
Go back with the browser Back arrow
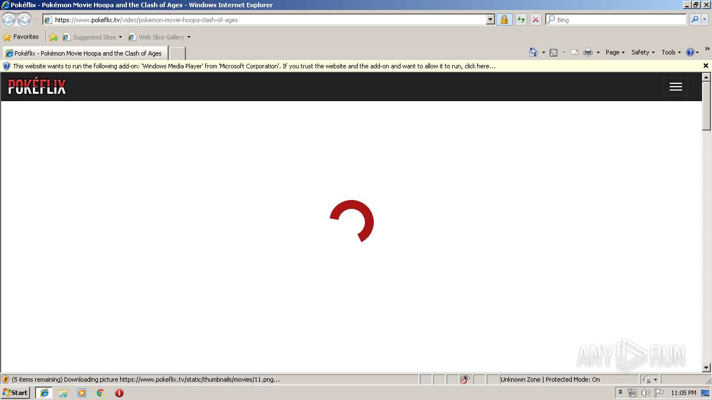click(8, 20)
